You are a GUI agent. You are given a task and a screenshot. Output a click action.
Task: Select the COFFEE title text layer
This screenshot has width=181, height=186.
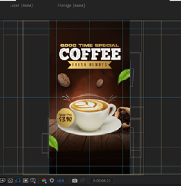coord(90,54)
